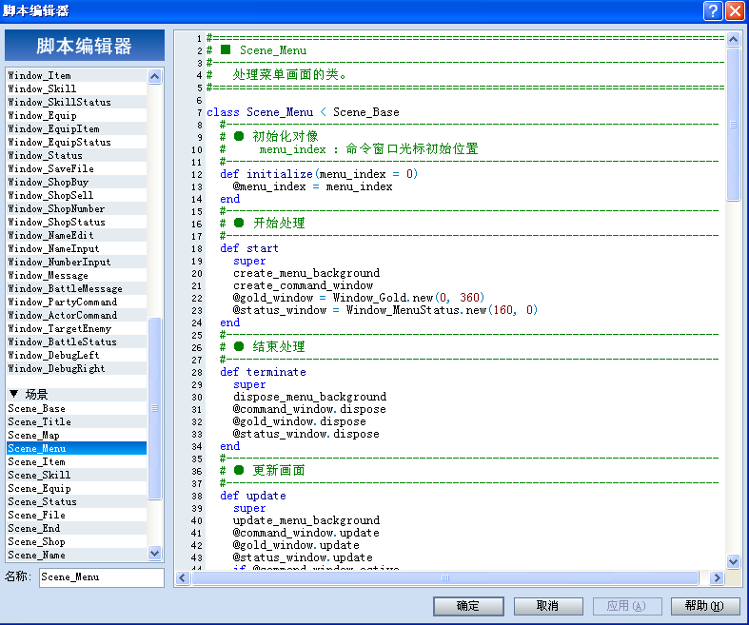
Task: Select Window_PartyCommand script
Action: pyautogui.click(x=76, y=303)
